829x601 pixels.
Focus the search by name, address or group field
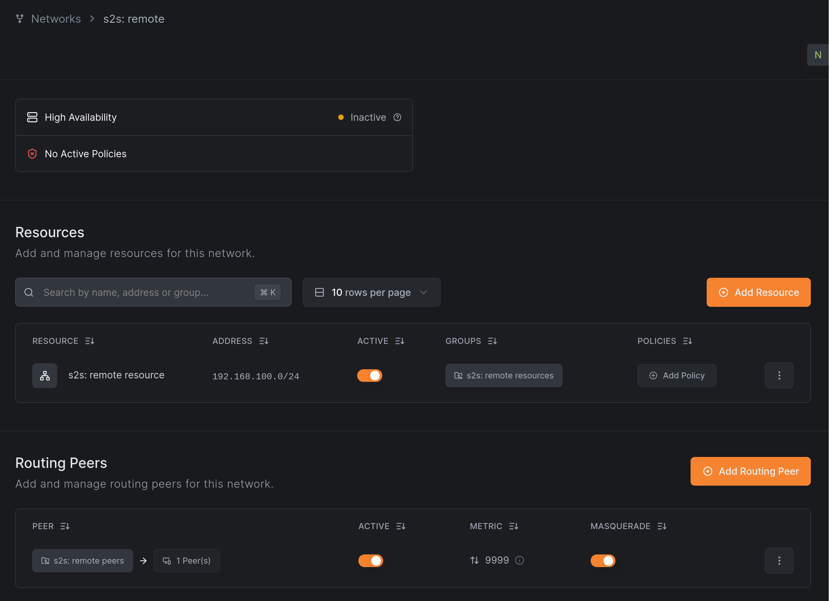[x=146, y=292]
